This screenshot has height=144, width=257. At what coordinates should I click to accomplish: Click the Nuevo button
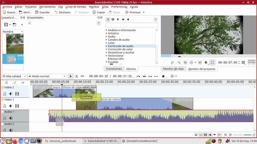click(x=9, y=12)
